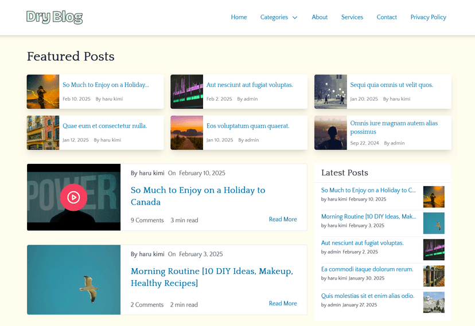Viewport: 475px width, 326px height.
Task: Click the 2 min read label
Action: (x=184, y=305)
